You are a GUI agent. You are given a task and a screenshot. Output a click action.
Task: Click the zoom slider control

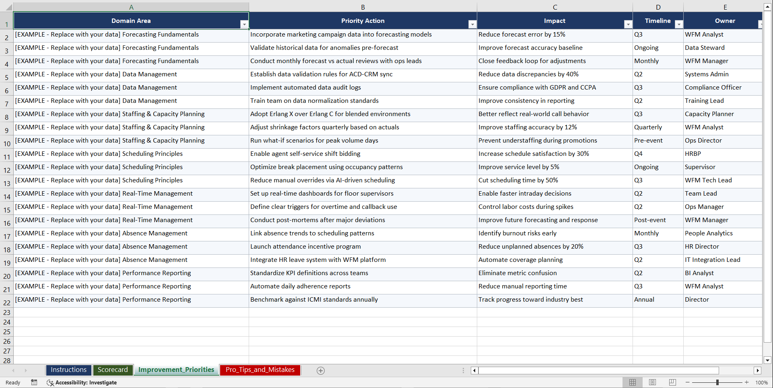click(717, 382)
